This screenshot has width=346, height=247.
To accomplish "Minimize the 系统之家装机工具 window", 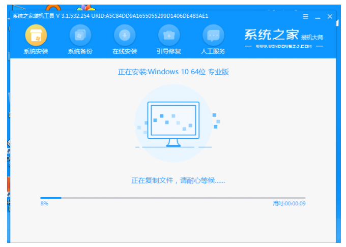I will pos(318,17).
